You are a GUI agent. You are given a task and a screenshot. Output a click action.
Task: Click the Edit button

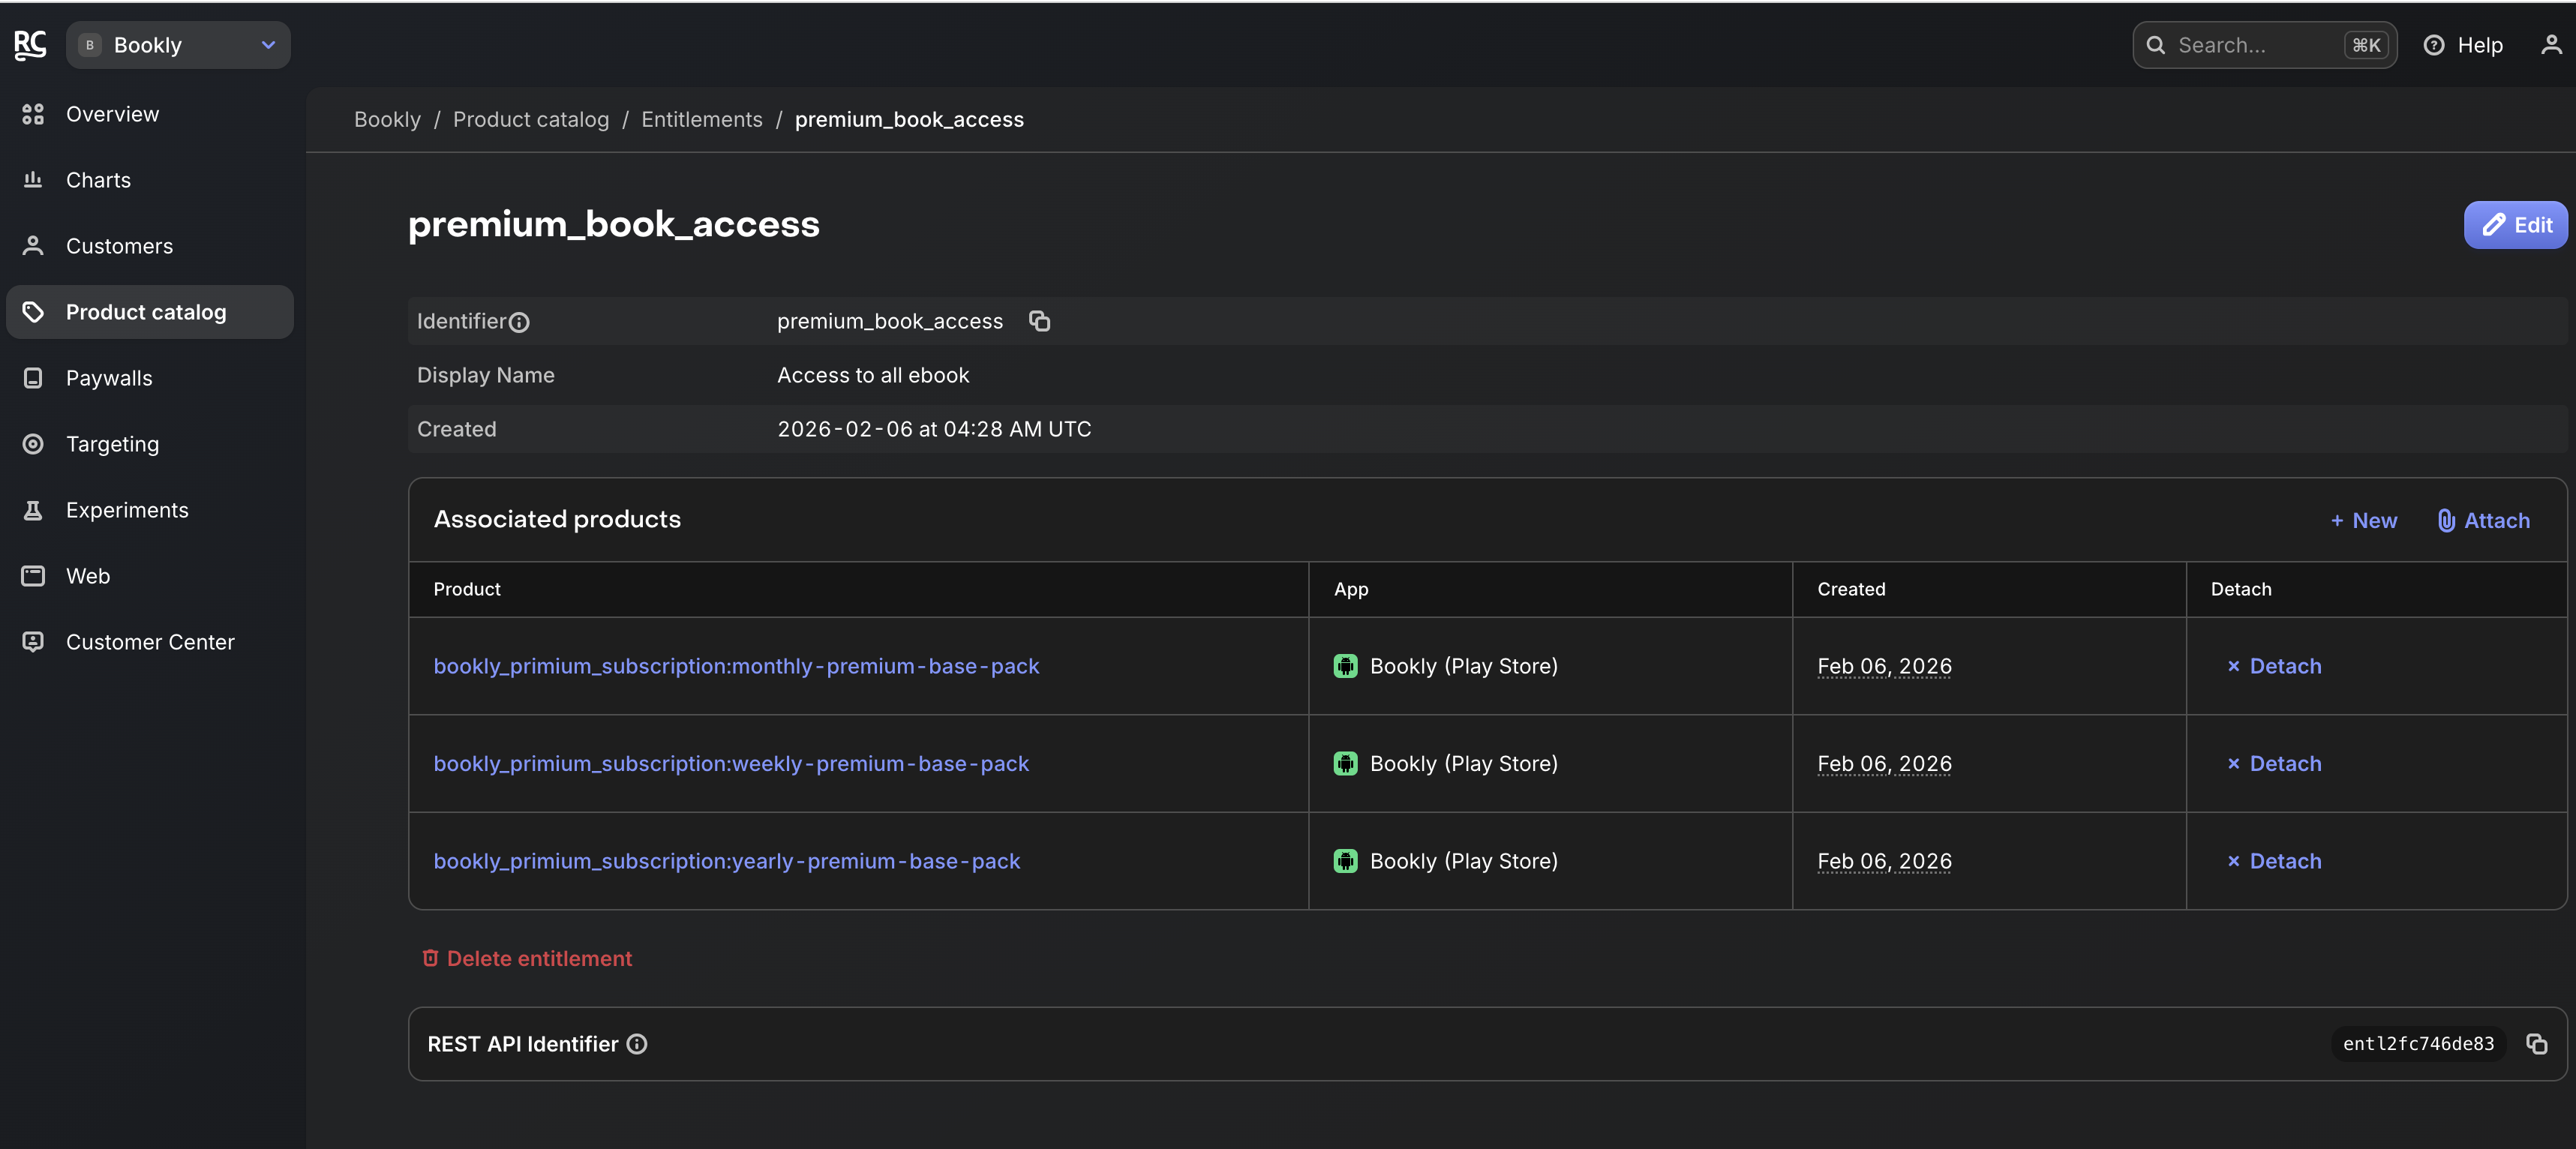[2515, 225]
